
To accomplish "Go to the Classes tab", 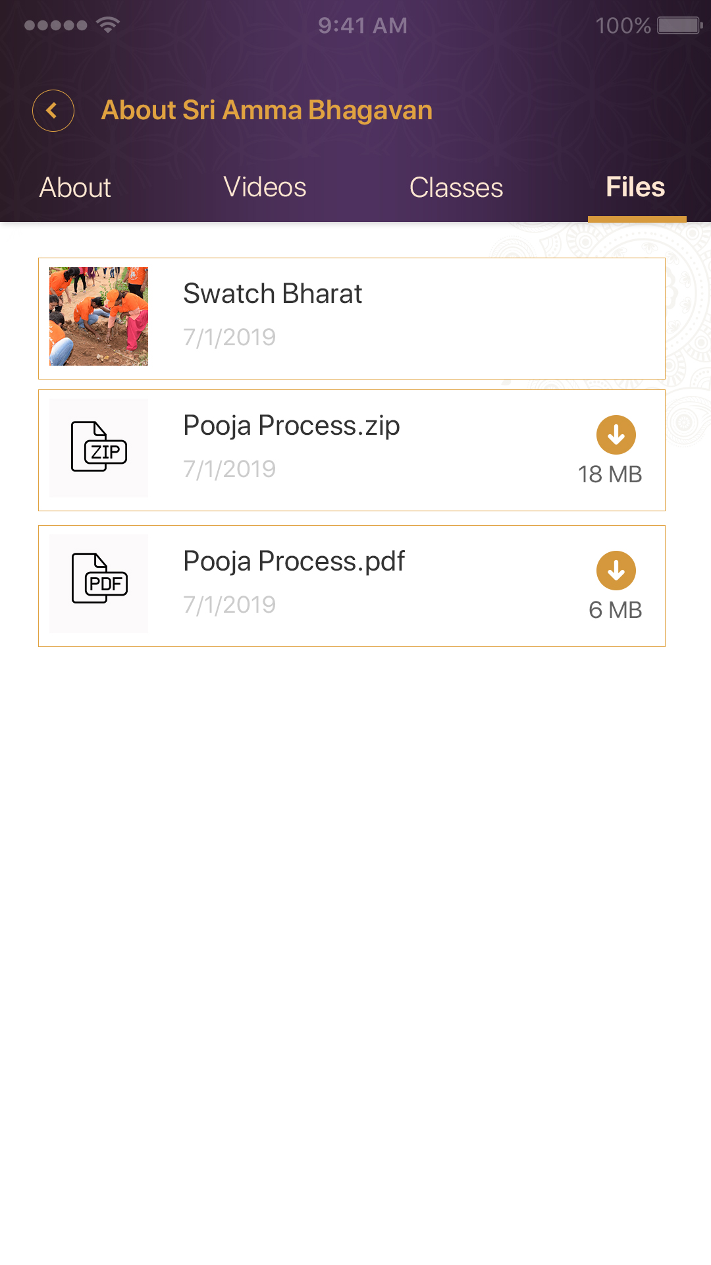I will pyautogui.click(x=456, y=188).
